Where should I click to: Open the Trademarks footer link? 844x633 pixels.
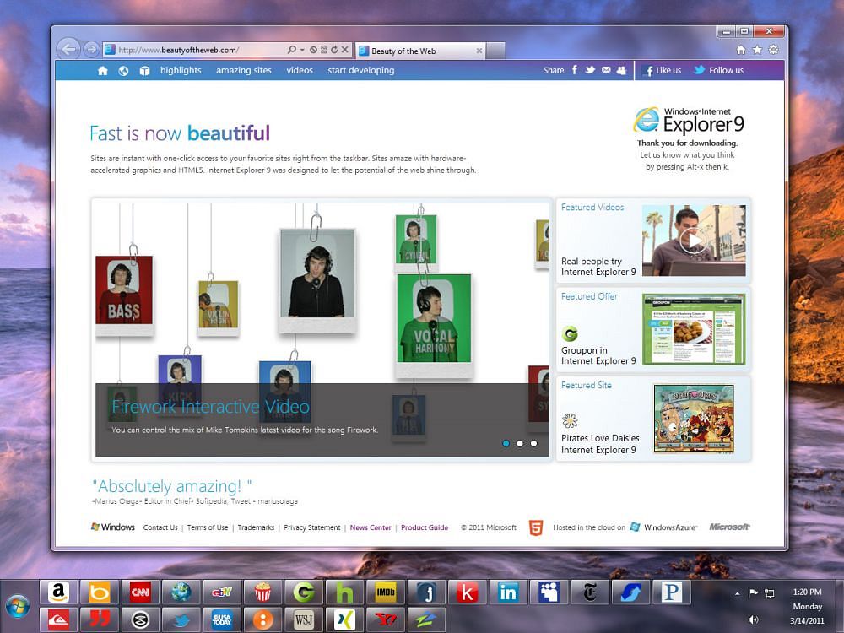pos(257,527)
